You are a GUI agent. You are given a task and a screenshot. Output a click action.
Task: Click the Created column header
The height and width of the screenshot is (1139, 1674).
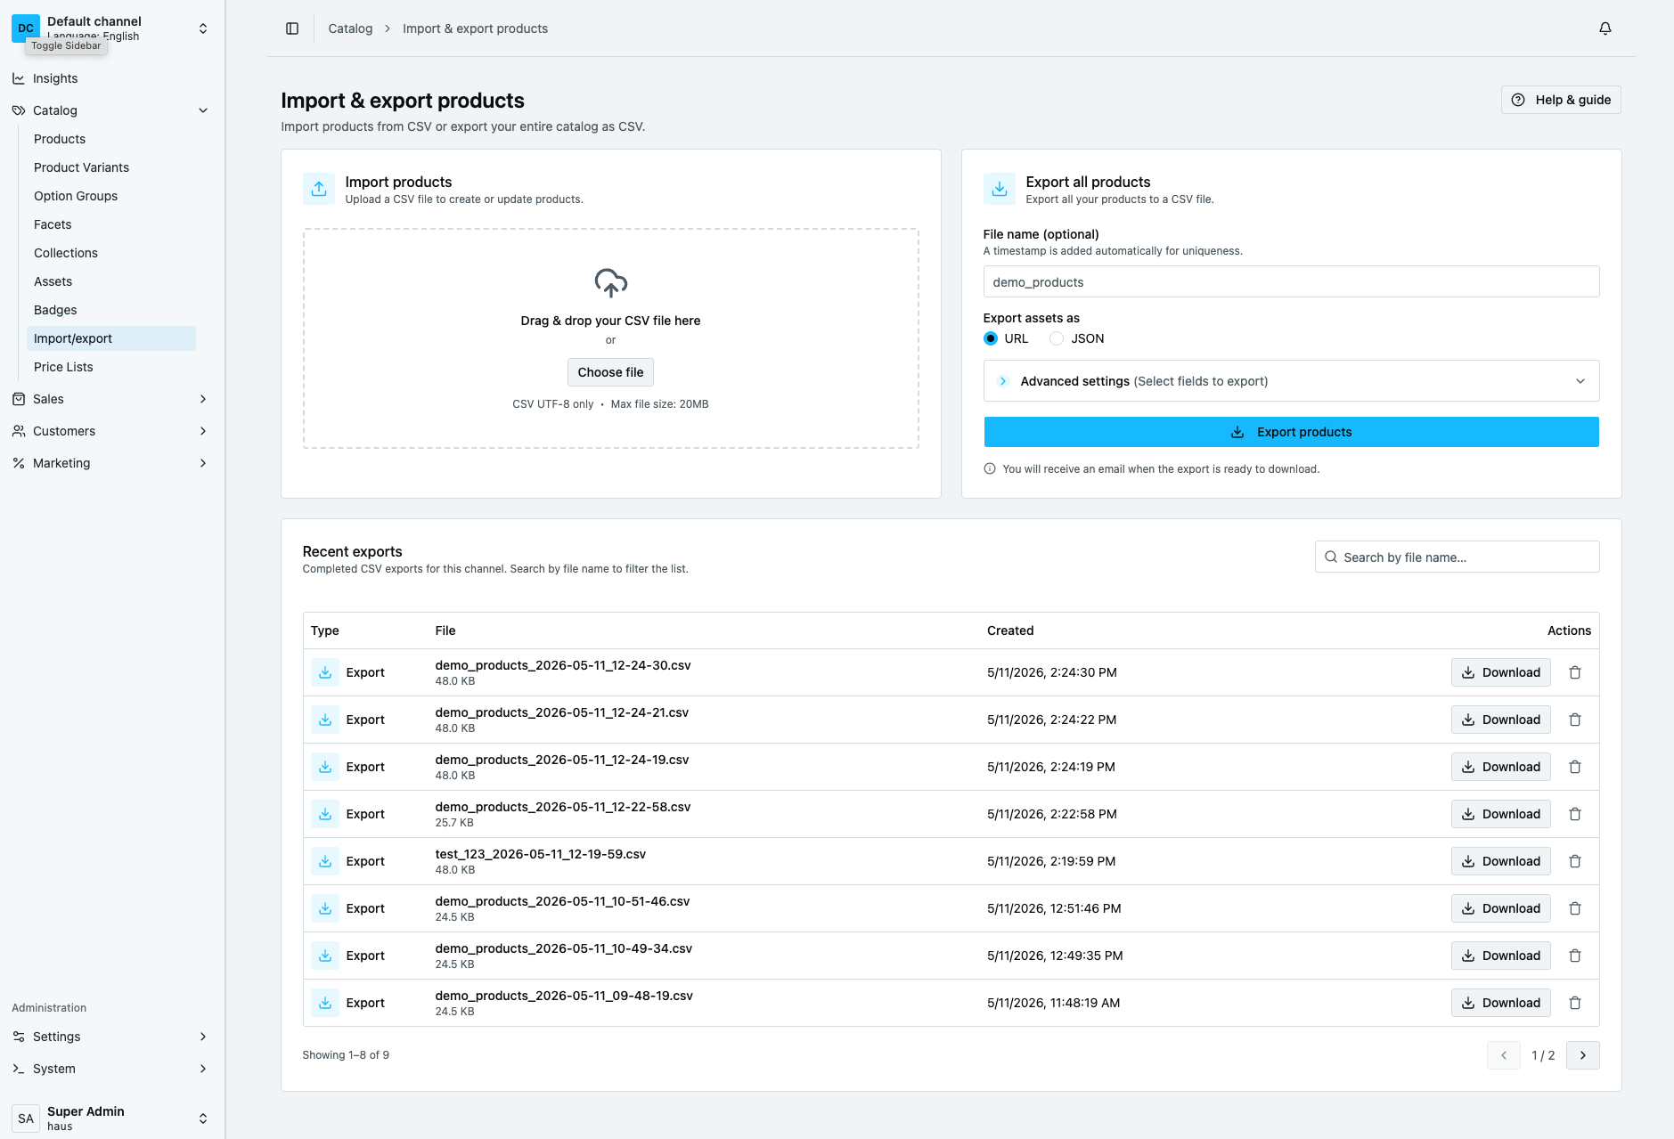1010,631
